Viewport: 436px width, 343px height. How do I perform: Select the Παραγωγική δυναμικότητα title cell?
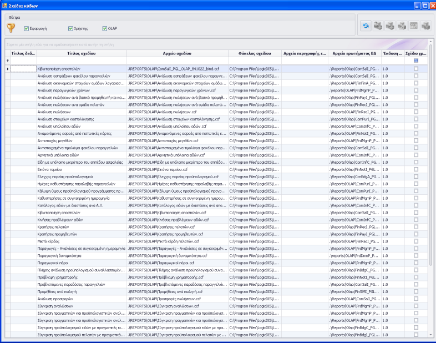click(x=82, y=256)
